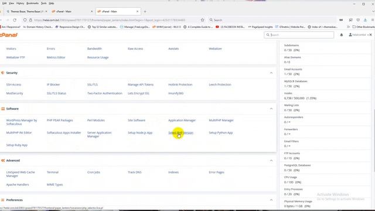Image resolution: width=375 pixels, height=211 pixels.
Task: Click the browser address bar URL
Action: coord(110,20)
